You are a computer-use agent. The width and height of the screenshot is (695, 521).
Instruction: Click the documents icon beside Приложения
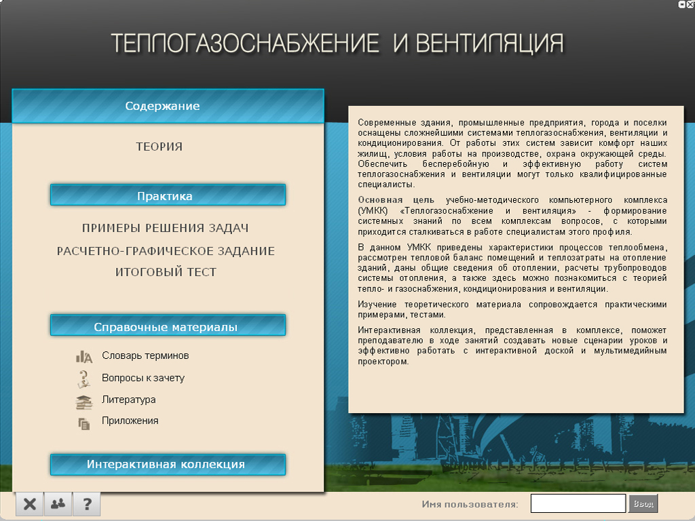[84, 423]
